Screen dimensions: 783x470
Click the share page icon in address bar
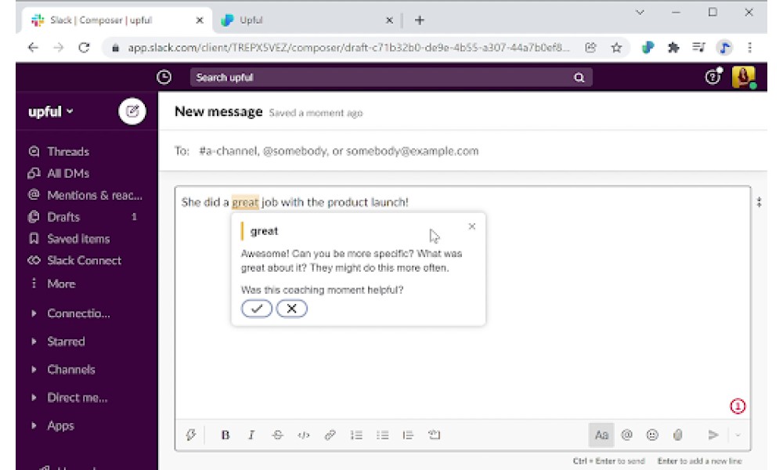pos(590,48)
